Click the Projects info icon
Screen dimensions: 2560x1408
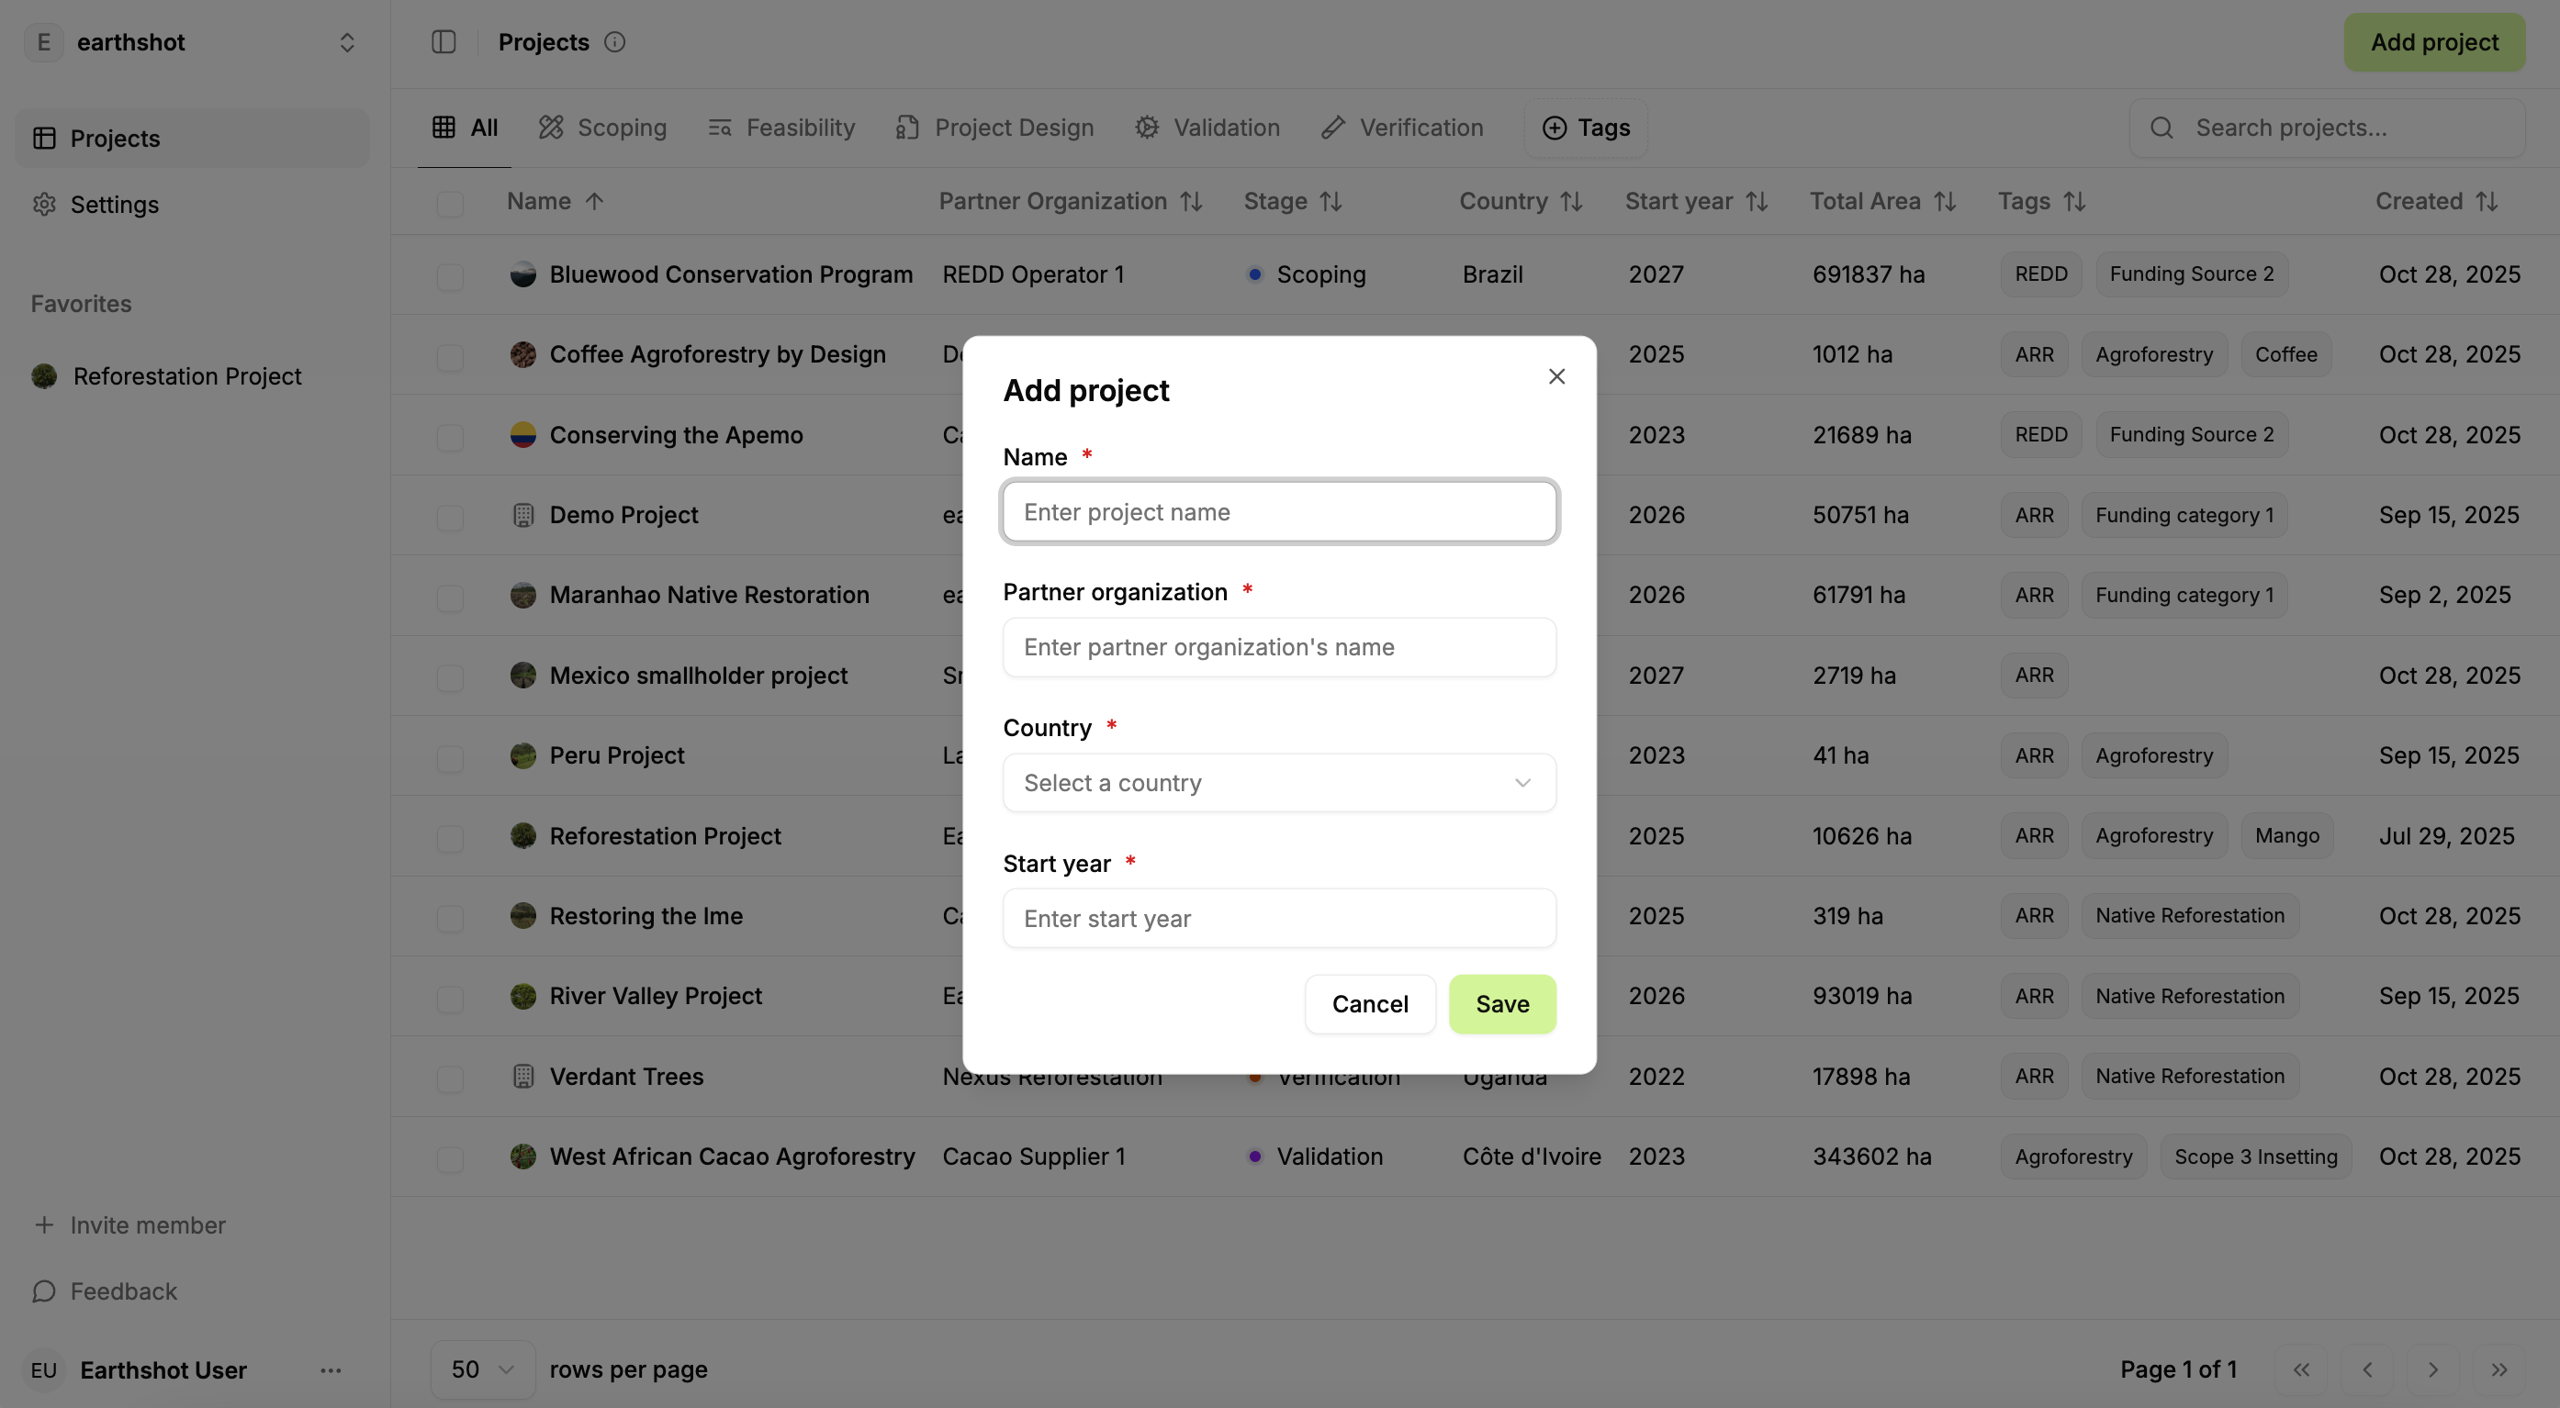pyautogui.click(x=615, y=41)
